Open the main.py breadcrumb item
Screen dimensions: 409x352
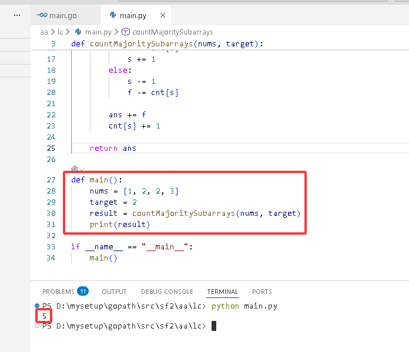point(98,32)
